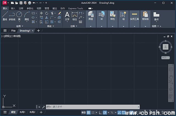
Task: Click the Explode tool icon
Action: 59,17
